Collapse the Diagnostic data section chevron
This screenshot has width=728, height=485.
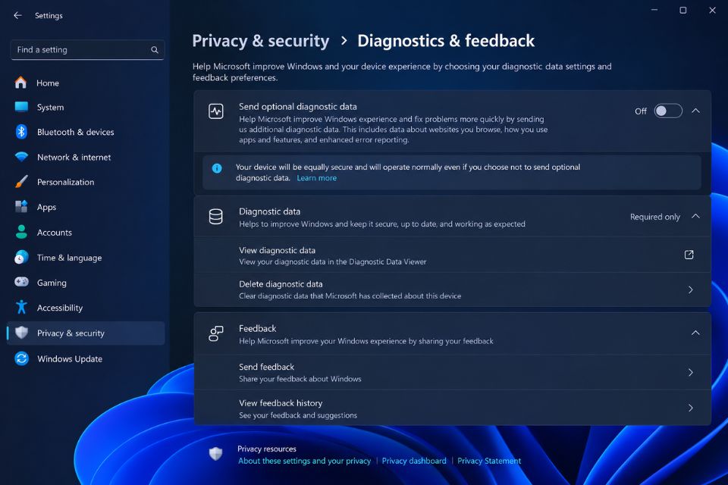(695, 216)
